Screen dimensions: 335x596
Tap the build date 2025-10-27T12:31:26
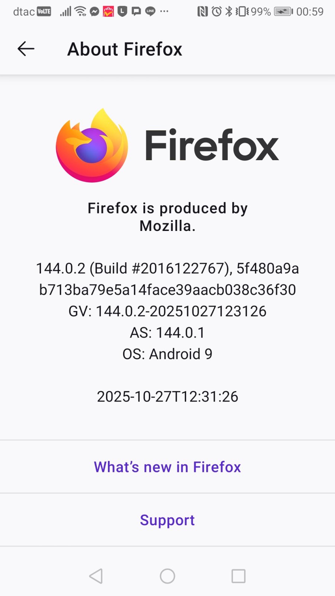[167, 397]
